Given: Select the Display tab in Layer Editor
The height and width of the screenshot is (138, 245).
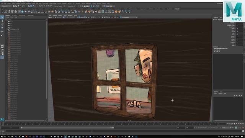Looking at the screenshot, I should pos(216,92).
